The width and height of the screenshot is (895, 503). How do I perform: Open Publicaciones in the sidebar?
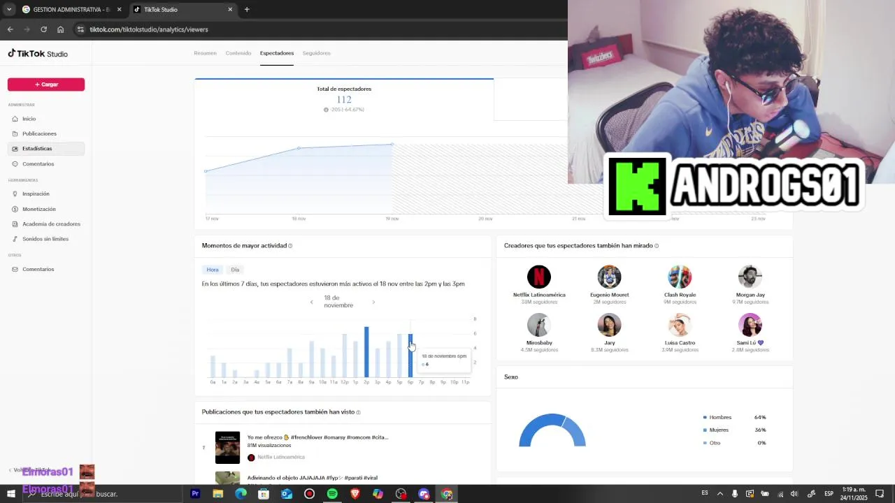coord(46,133)
